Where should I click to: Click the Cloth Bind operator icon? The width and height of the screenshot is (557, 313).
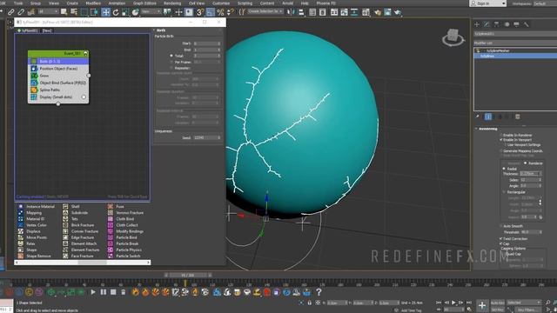(111, 219)
